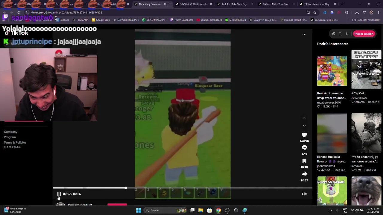383x215 pixels.
Task: Switch to first 'TikTok - Make Your Day' tab
Action: click(x=235, y=4)
